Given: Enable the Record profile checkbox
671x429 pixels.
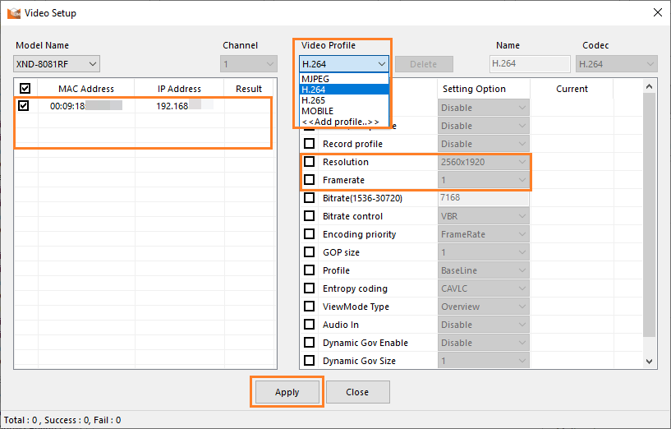Looking at the screenshot, I should [309, 144].
